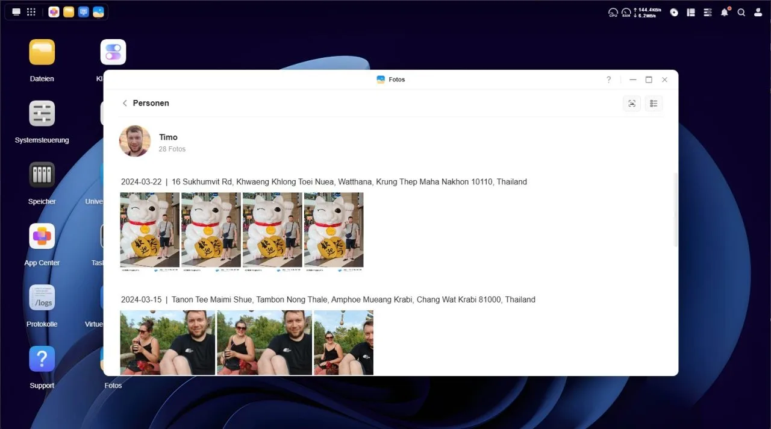Screen dimensions: 771x429
Task: Go back using the Personen arrow
Action: tap(125, 103)
